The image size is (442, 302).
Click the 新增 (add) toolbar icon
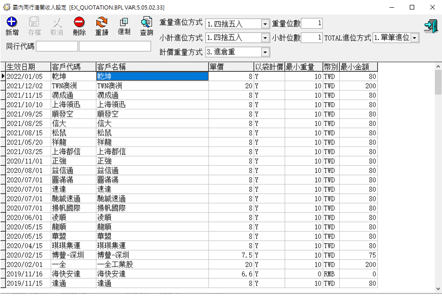click(x=12, y=23)
